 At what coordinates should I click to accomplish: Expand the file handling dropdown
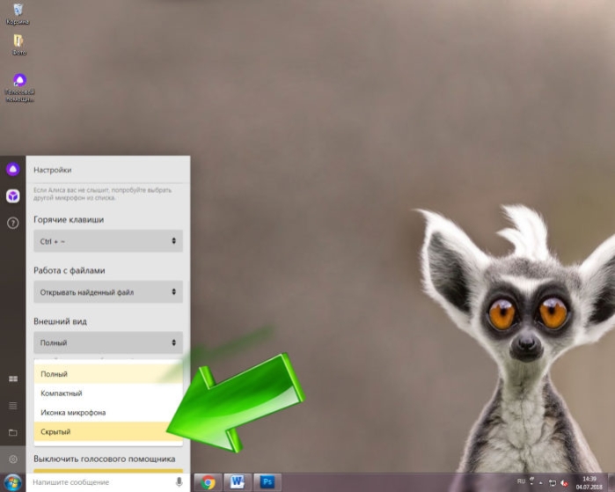tap(108, 292)
